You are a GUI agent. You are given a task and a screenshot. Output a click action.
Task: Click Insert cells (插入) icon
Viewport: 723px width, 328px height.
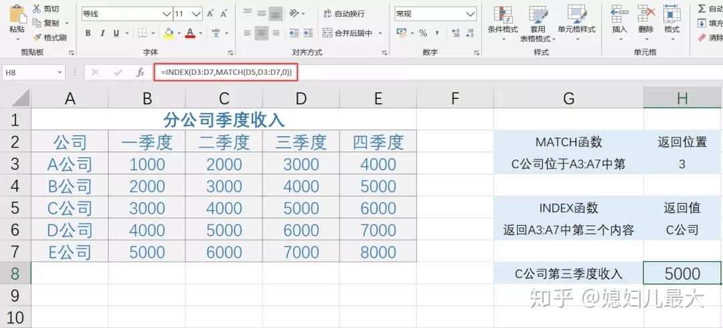pyautogui.click(x=620, y=13)
